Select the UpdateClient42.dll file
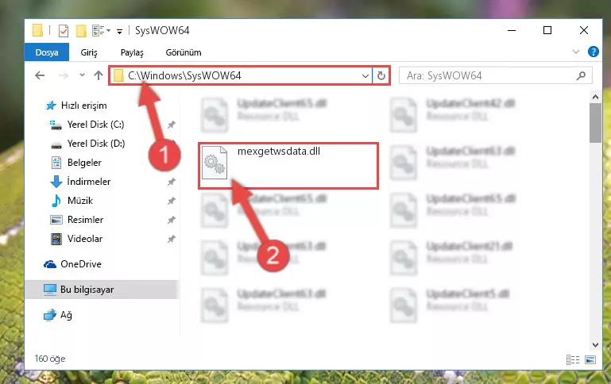Image resolution: width=611 pixels, height=384 pixels. pyautogui.click(x=452, y=115)
